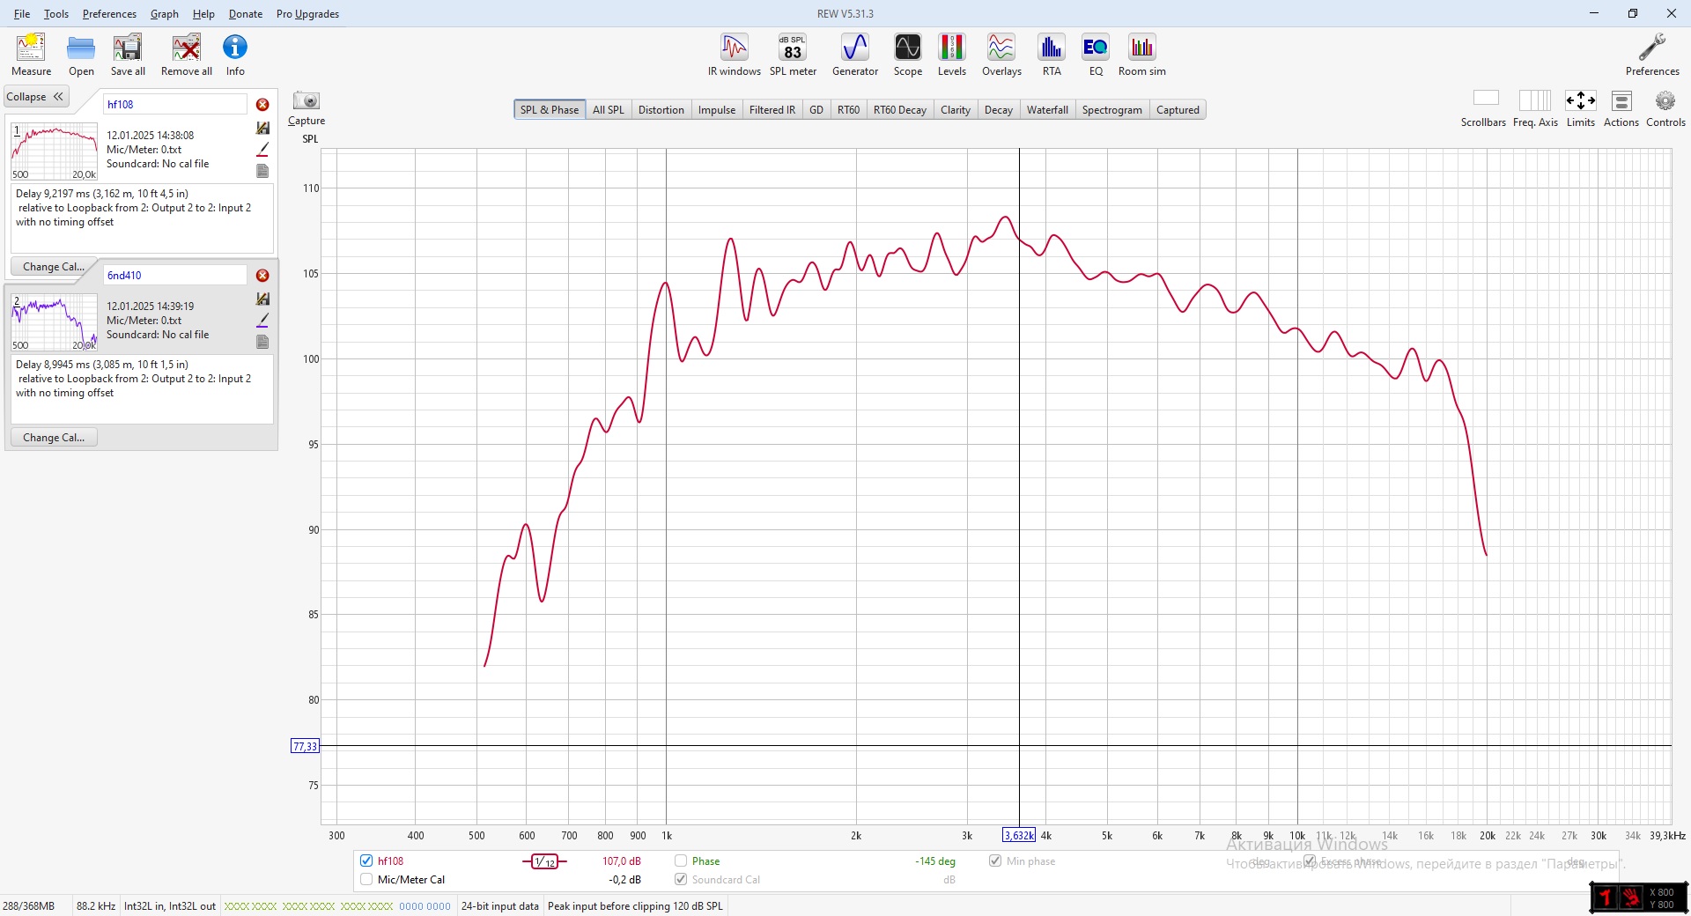Switch to the Filtered IR tab
This screenshot has width=1691, height=916.
pyautogui.click(x=772, y=110)
